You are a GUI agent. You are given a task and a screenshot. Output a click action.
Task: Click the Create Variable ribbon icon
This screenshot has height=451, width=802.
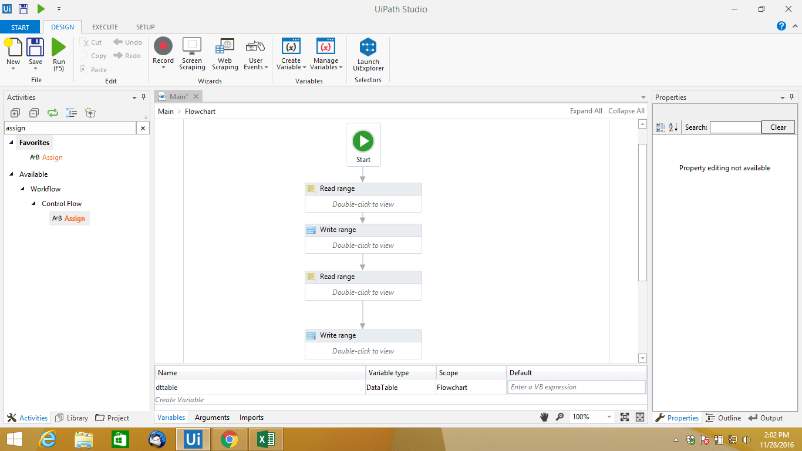click(291, 46)
